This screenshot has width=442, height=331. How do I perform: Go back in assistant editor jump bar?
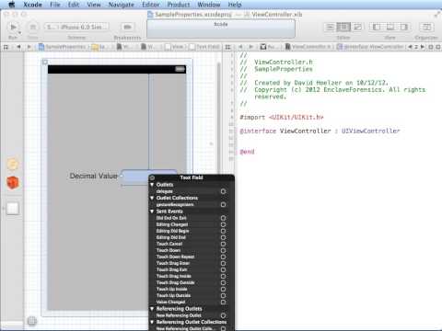(240, 47)
